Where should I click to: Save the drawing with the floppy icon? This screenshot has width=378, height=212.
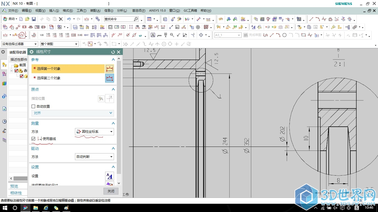coord(34,19)
